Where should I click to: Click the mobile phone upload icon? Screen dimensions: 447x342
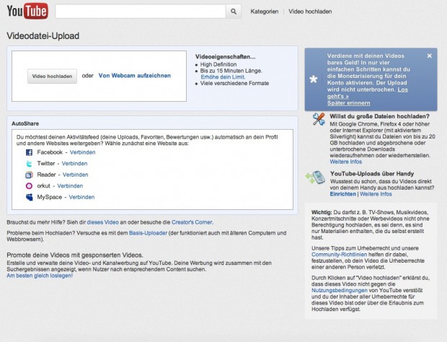(316, 177)
